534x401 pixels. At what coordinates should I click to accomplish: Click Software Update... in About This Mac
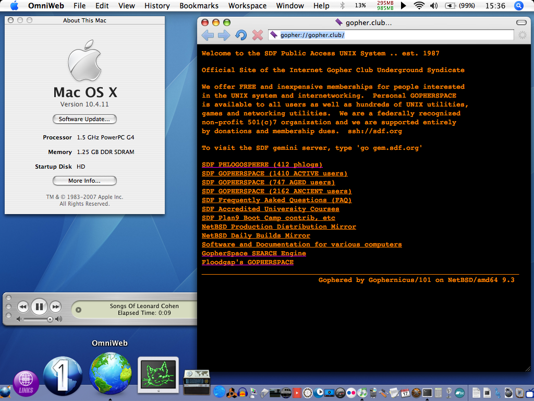pyautogui.click(x=84, y=119)
